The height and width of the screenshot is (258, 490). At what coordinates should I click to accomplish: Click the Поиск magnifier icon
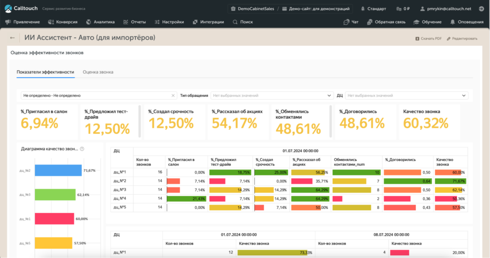click(235, 22)
